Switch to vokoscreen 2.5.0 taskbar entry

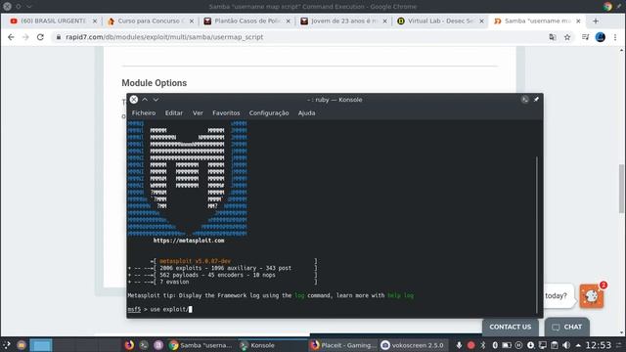coord(413,345)
